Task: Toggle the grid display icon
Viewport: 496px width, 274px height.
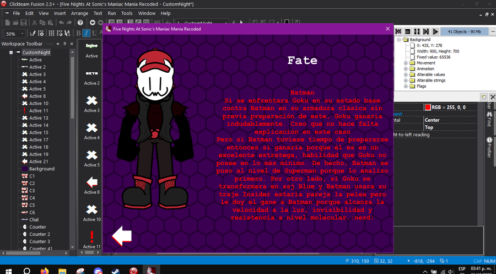Action: coord(51,33)
